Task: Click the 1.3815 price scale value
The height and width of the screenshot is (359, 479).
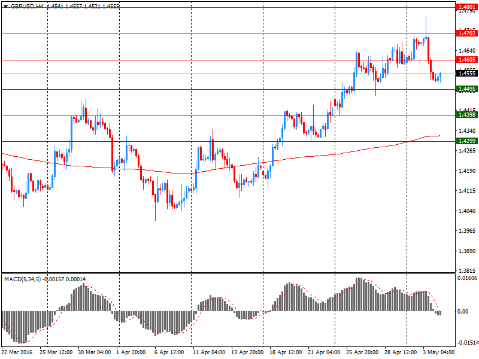Action: click(x=467, y=271)
